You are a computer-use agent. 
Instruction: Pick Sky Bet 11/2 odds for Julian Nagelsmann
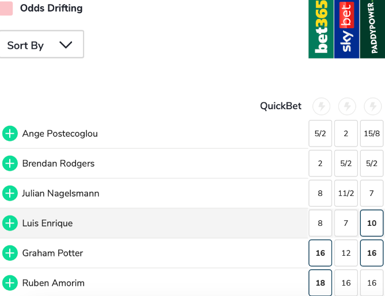[x=346, y=194]
